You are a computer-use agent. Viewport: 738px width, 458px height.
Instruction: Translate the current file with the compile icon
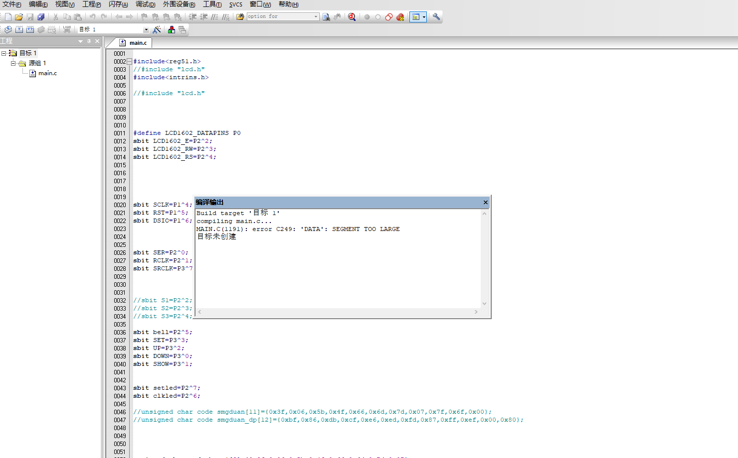coord(8,30)
